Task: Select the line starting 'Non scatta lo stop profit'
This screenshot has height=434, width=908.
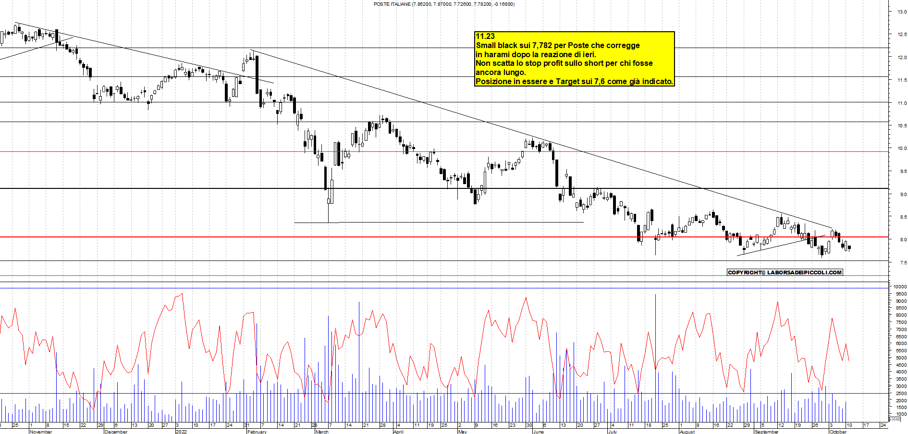Action: [x=564, y=63]
